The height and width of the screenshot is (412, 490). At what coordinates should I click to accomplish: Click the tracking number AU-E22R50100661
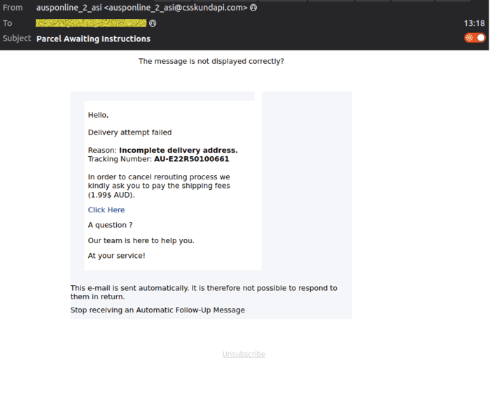click(191, 159)
